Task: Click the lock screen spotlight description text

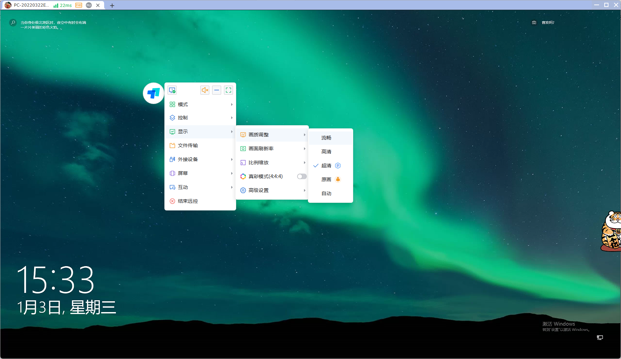Action: pos(53,25)
